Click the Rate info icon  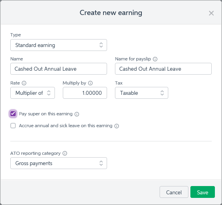24,83
